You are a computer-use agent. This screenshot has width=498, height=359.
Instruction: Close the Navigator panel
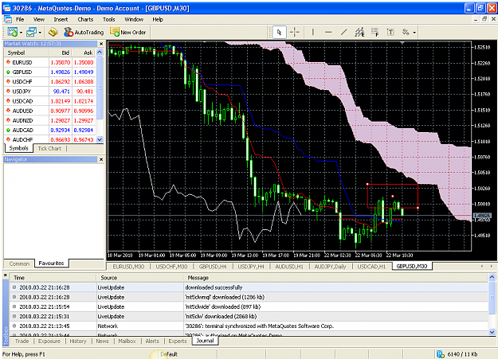tap(101, 159)
